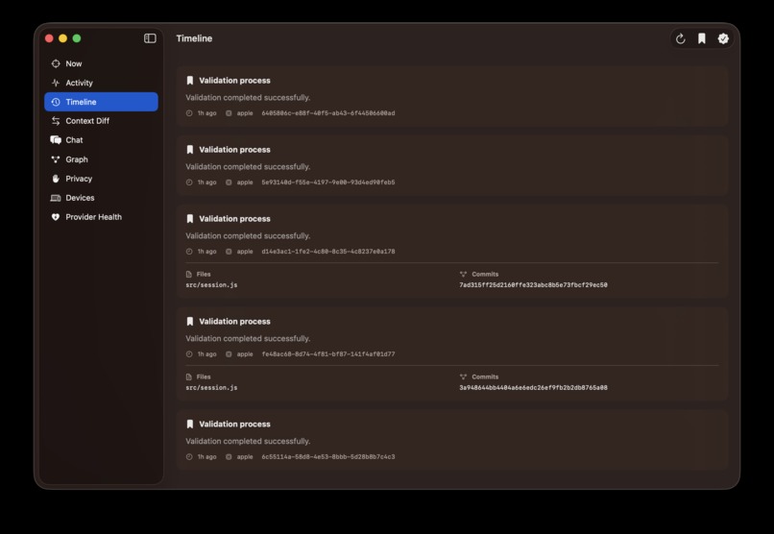Click the ID d14e3ac1-1fe2-4c80 text
The width and height of the screenshot is (774, 534).
click(x=327, y=252)
